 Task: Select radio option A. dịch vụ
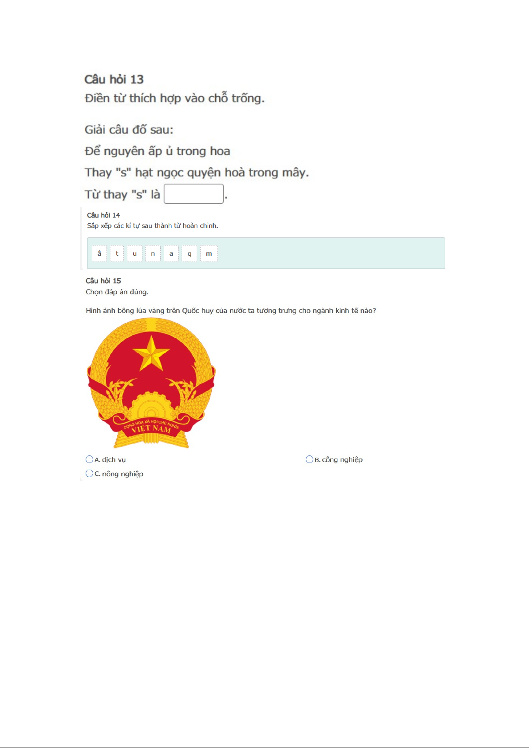89,459
